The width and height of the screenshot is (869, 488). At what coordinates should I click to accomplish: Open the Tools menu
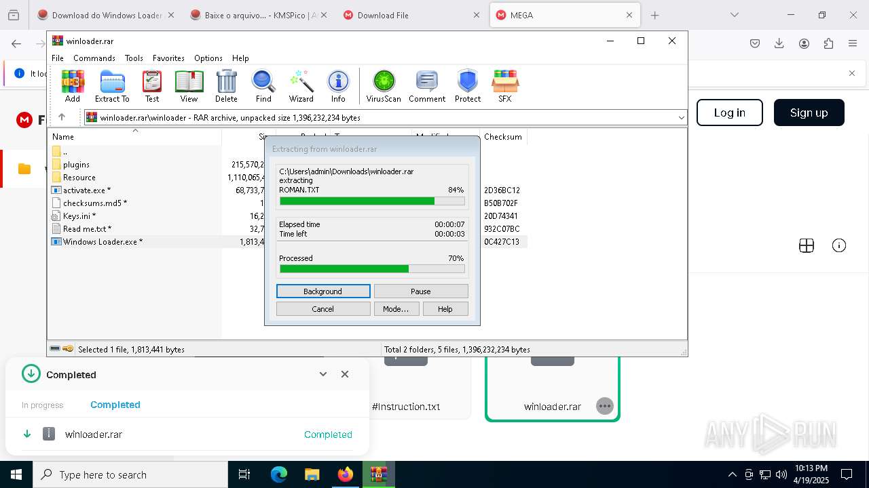134,58
